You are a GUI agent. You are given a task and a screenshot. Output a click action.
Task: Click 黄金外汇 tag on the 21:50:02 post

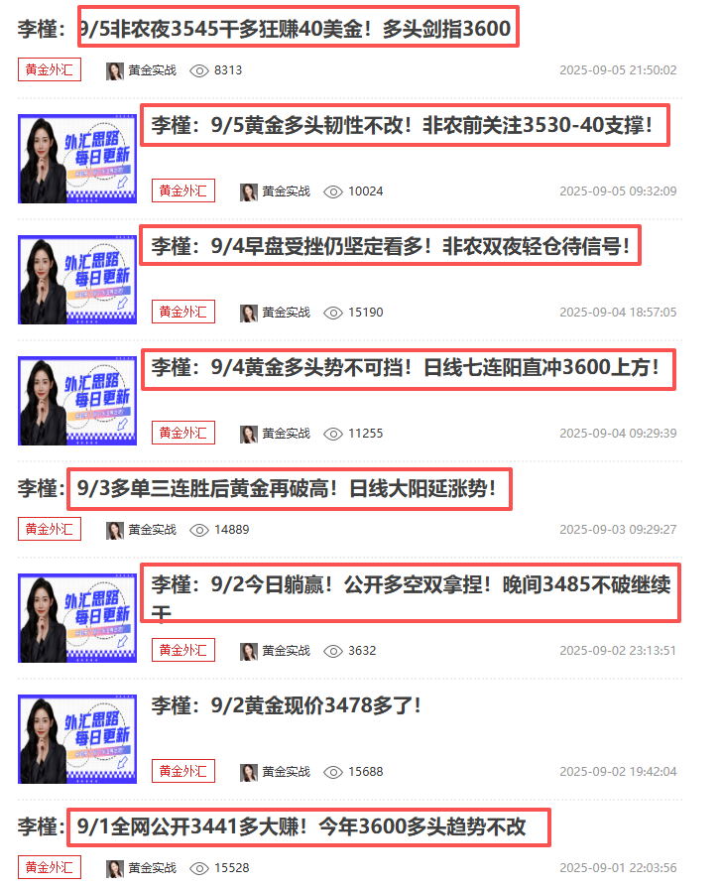click(50, 69)
